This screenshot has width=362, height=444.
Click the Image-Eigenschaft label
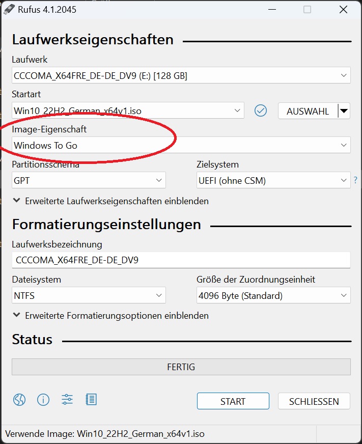pos(49,129)
